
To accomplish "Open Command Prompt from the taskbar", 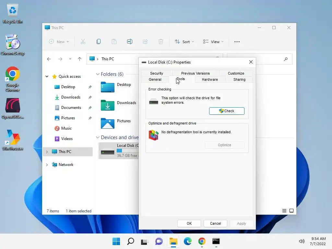I will tap(216, 241).
